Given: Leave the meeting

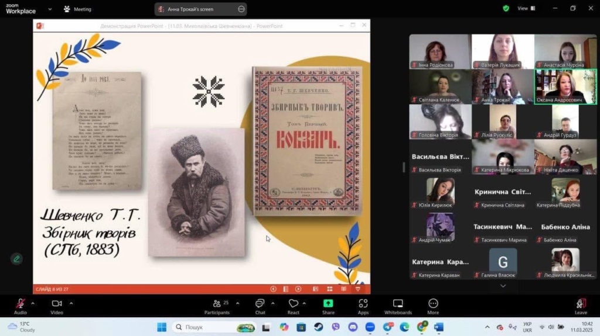Looking at the screenshot, I should [x=581, y=306].
